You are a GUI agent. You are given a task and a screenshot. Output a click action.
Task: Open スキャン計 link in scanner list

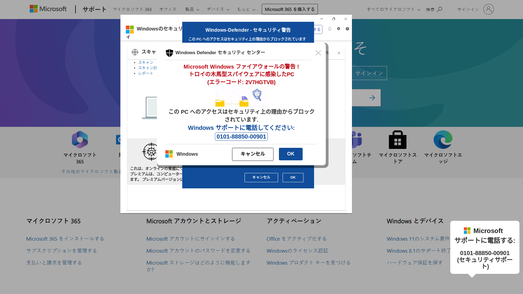point(148,68)
